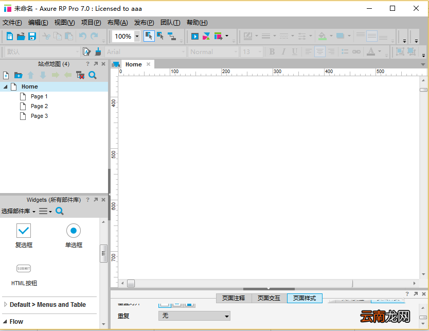Switch to the 页面注释 tab
429x331 pixels.
coord(234,298)
